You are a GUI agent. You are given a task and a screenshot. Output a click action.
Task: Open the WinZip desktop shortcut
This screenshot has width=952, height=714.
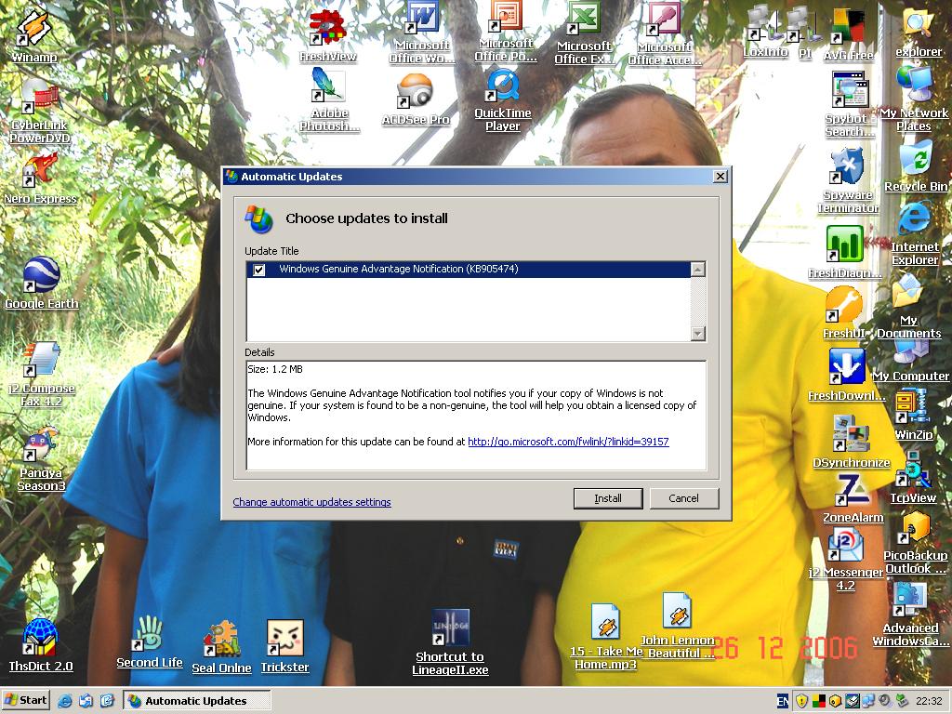pos(913,416)
